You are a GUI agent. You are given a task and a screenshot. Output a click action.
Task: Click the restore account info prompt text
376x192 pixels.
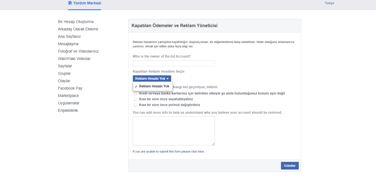pyautogui.click(x=207, y=113)
